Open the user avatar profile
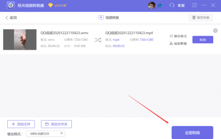The width and height of the screenshot is (221, 139). pyautogui.click(x=152, y=6)
